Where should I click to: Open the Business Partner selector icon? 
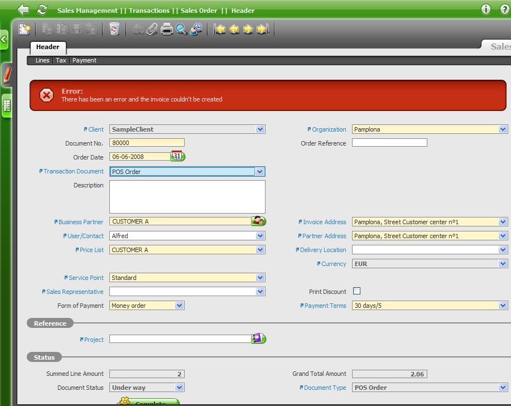pyautogui.click(x=258, y=221)
